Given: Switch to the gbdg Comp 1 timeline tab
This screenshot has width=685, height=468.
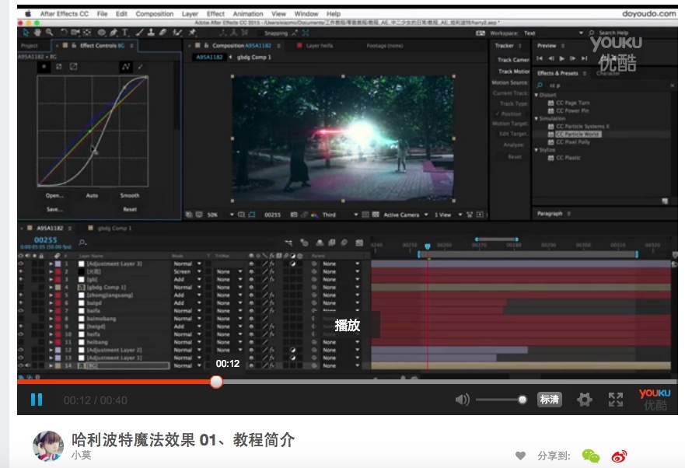Looking at the screenshot, I should (114, 228).
